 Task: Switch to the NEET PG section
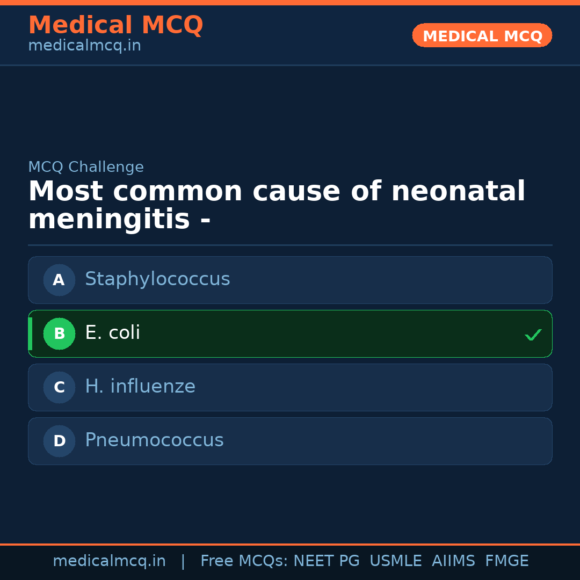pyautogui.click(x=326, y=560)
